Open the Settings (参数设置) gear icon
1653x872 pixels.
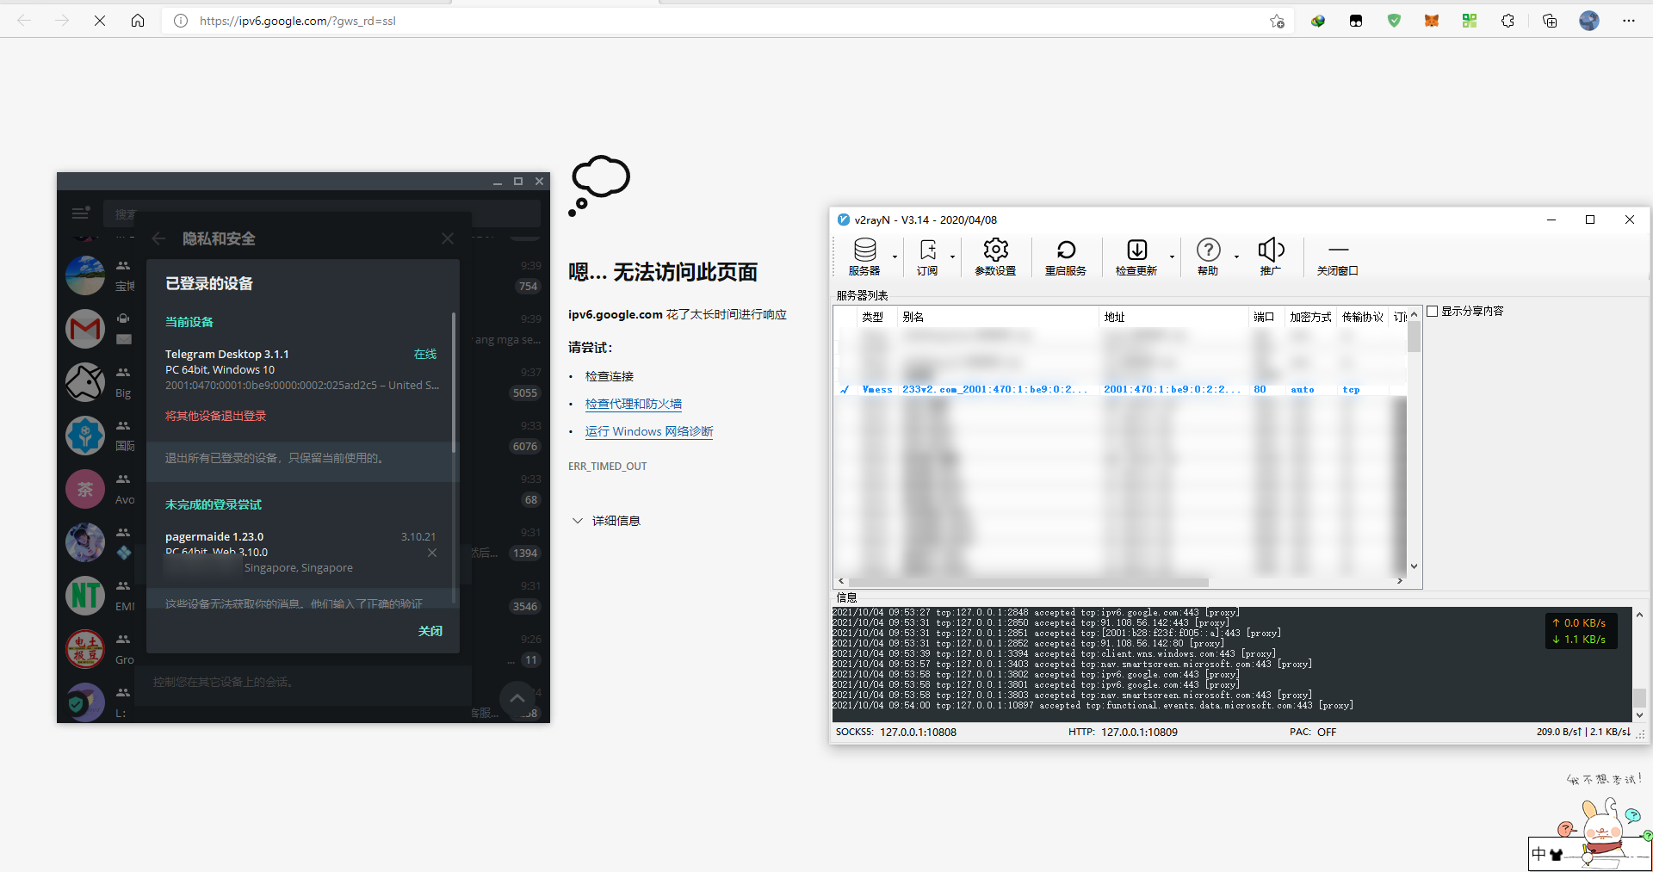[995, 256]
